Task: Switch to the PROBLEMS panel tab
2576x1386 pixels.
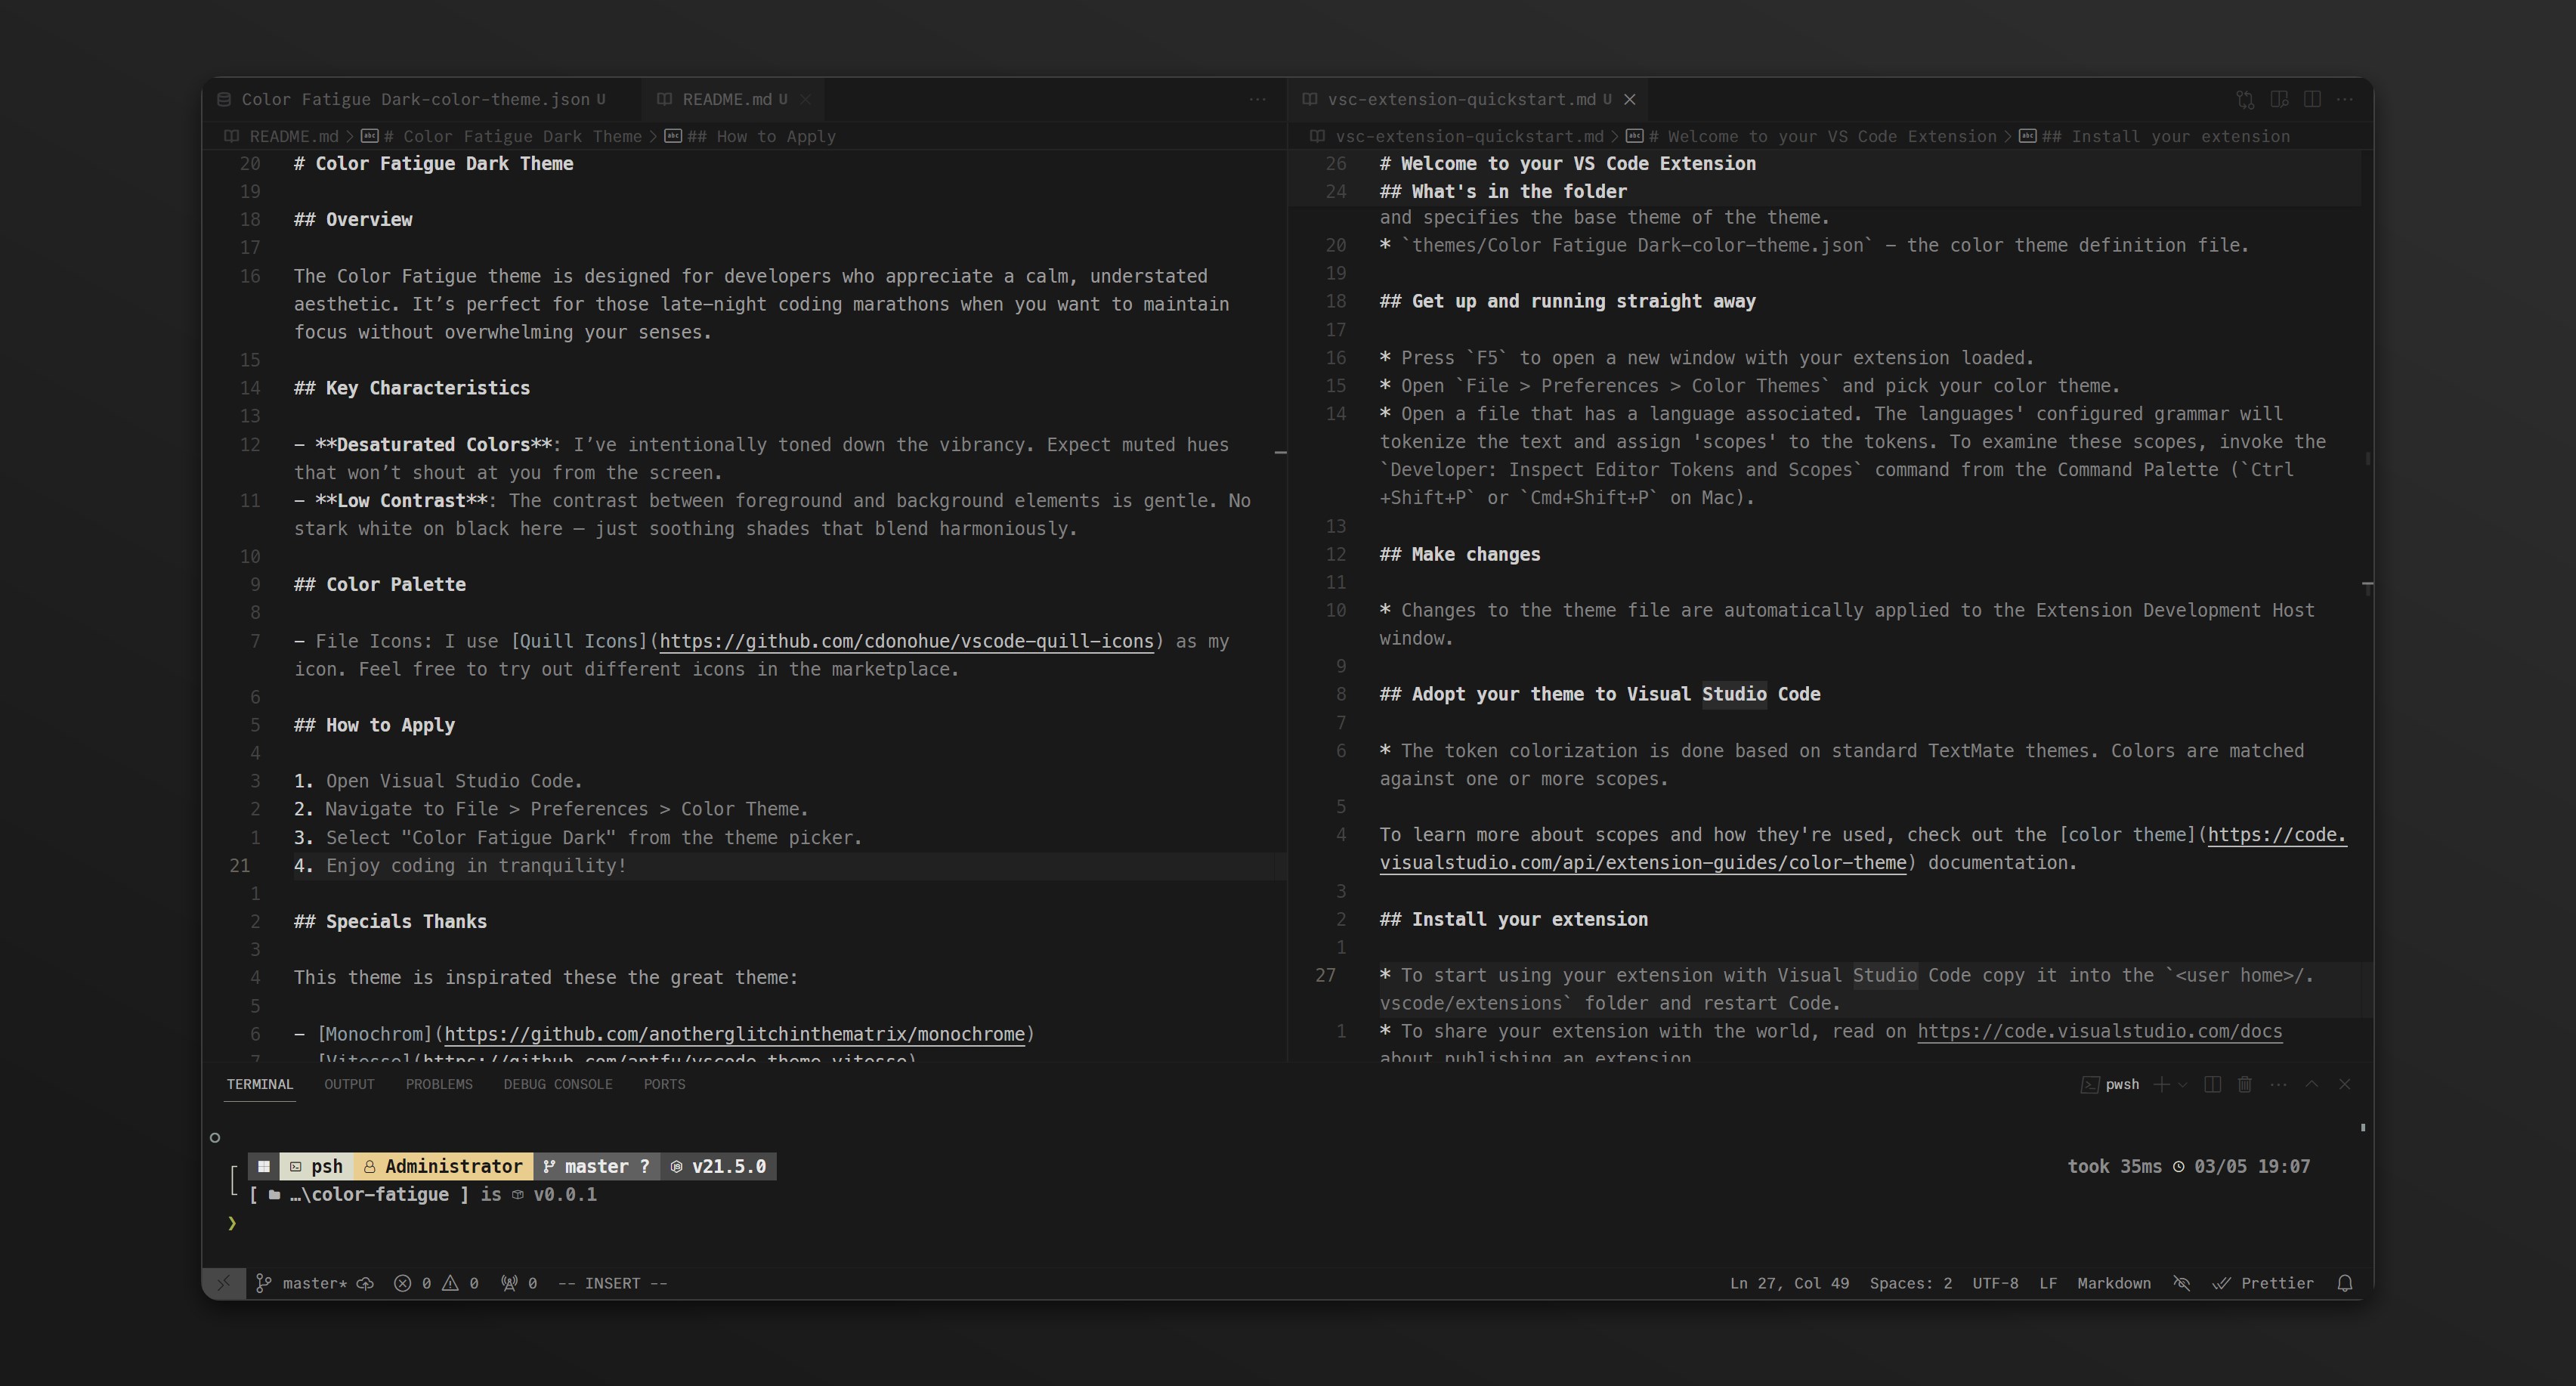Action: point(438,1084)
